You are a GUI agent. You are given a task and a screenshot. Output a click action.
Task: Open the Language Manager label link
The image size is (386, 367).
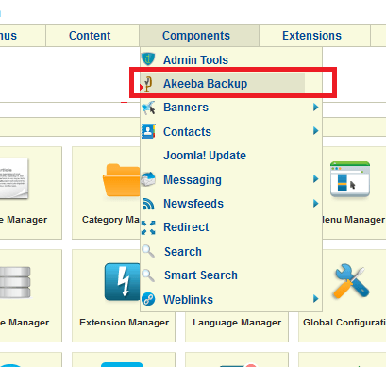tap(237, 323)
